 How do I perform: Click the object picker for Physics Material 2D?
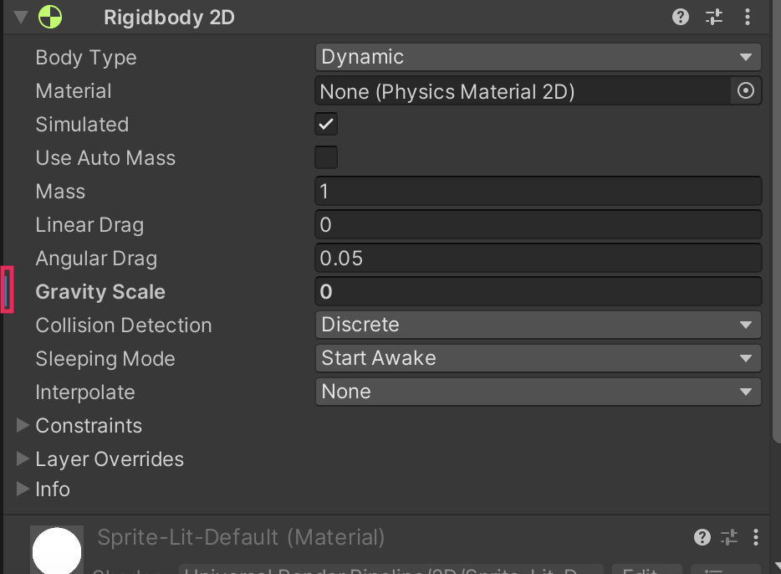746,90
